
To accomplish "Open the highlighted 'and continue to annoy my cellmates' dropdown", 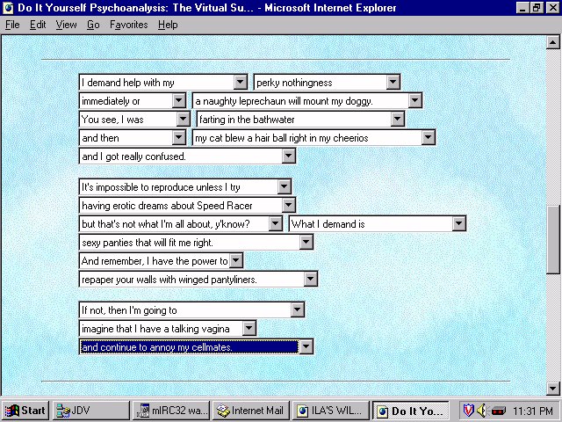I will (306, 347).
